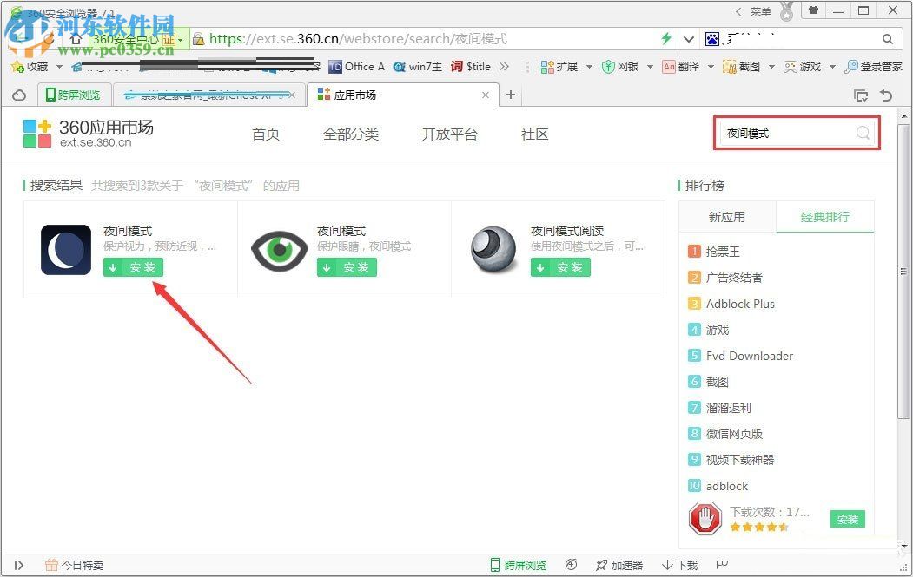Expand the 收藏 favorites dropdown

[58, 66]
